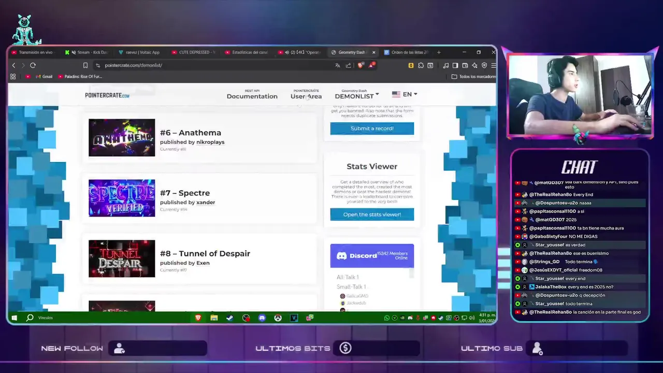Switch to the Stream - Kick Dashboard tab
The width and height of the screenshot is (663, 373).
pos(87,52)
